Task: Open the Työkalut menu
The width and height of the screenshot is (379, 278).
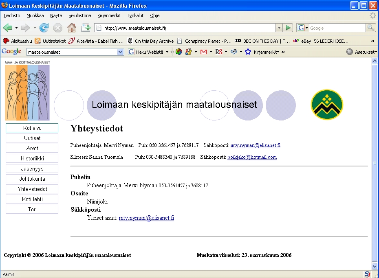Action: pyautogui.click(x=135, y=15)
